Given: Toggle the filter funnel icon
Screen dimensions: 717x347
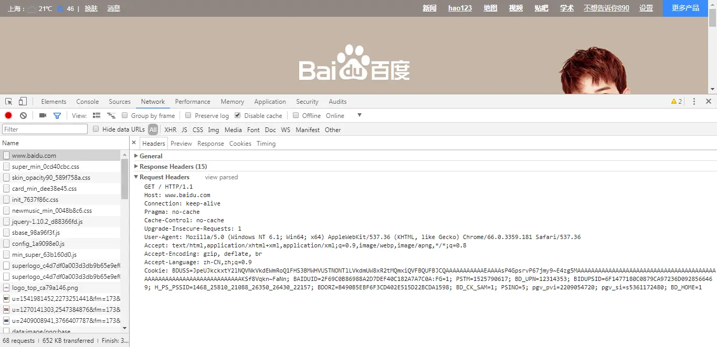Looking at the screenshot, I should pyautogui.click(x=57, y=116).
